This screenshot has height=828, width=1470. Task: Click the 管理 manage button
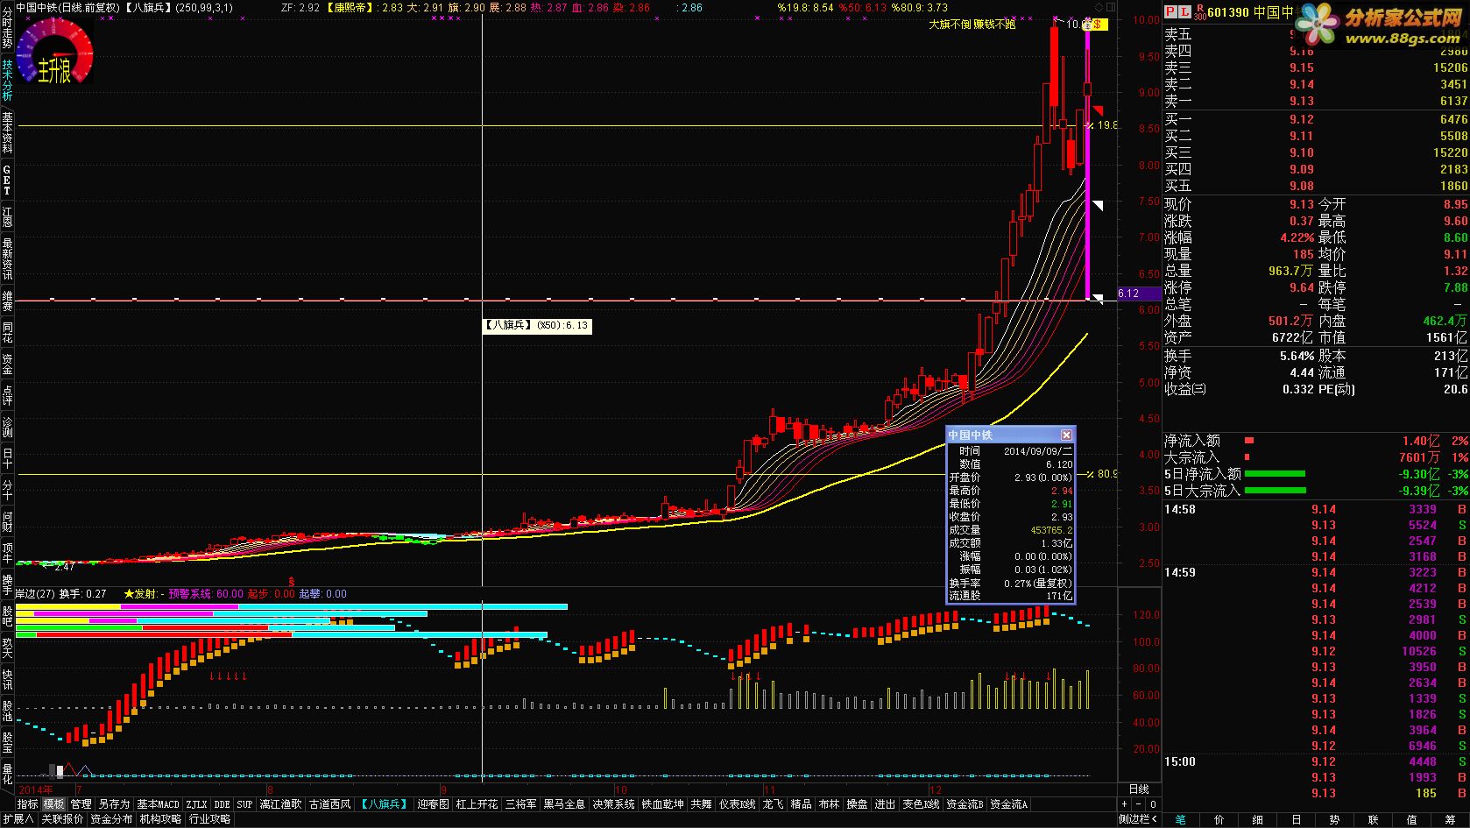(81, 804)
